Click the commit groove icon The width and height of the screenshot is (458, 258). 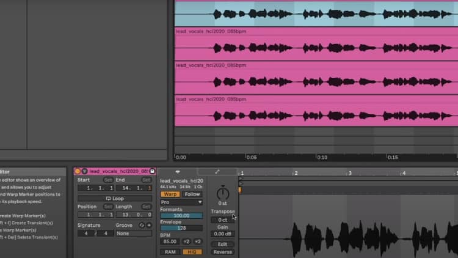click(149, 225)
